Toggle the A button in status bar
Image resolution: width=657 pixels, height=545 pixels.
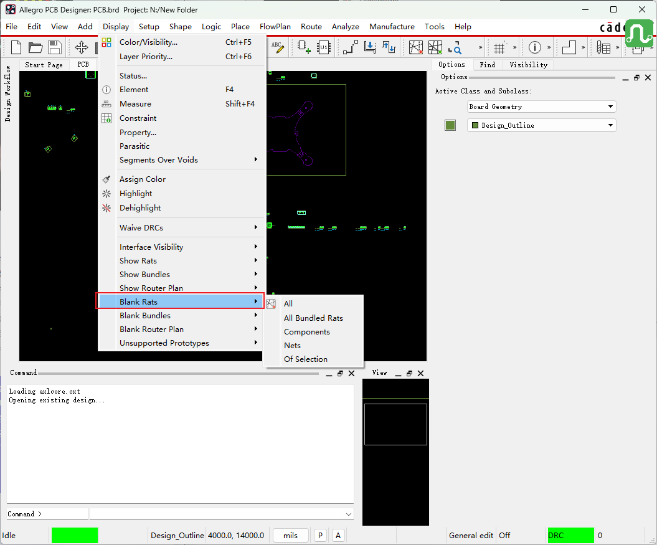[x=338, y=536]
